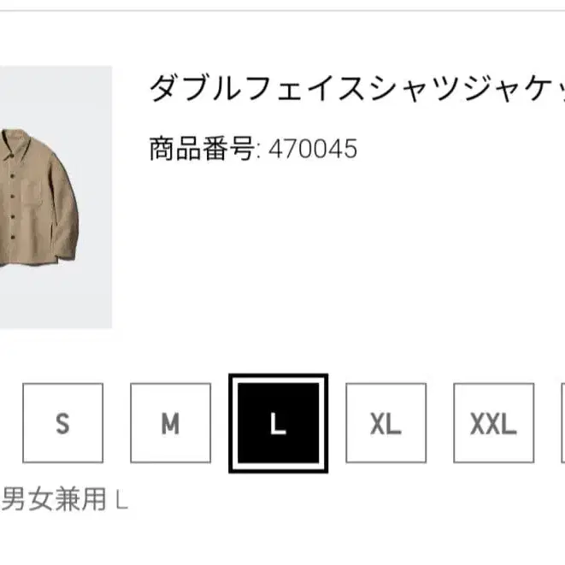Open the ダブルフェイスシャツジャケット product title
565x565 pixels.
click(356, 87)
